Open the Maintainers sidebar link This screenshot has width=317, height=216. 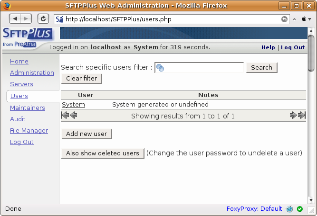pos(28,108)
